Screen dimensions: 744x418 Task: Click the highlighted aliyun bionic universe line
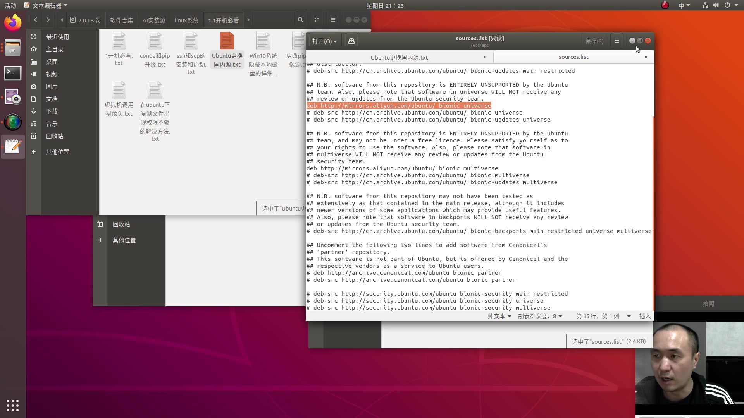click(399, 106)
